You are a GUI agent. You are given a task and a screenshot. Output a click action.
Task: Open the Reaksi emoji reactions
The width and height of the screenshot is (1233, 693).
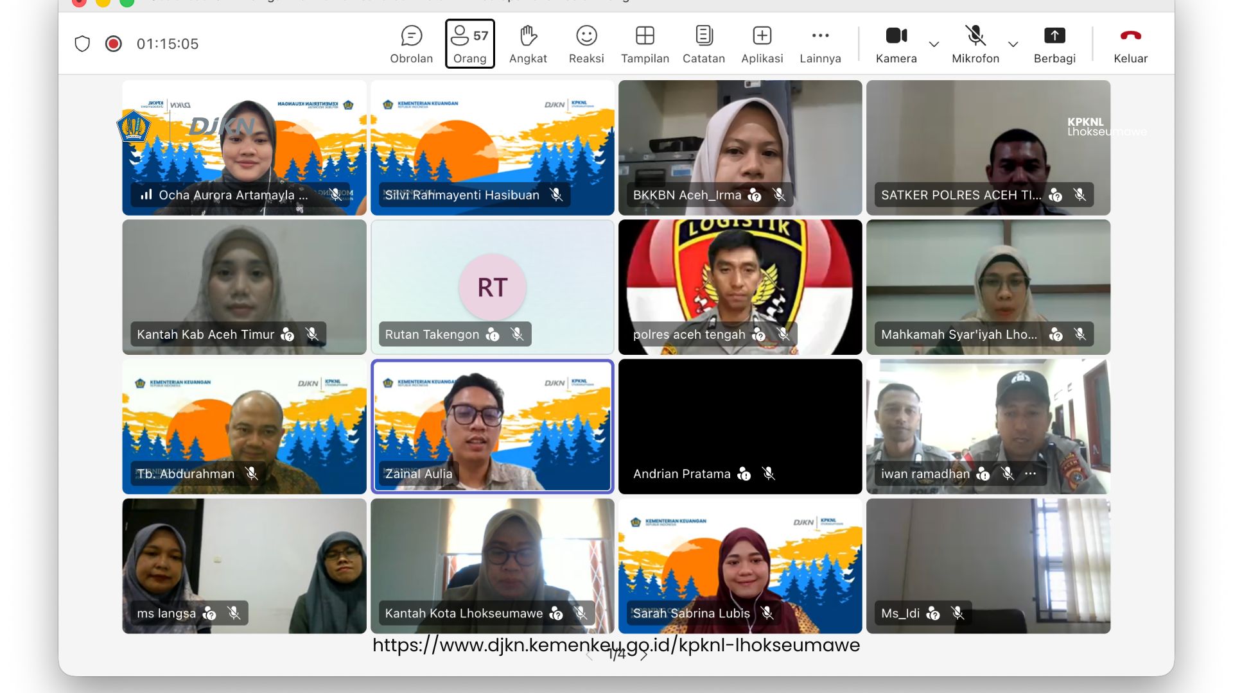[x=586, y=44]
